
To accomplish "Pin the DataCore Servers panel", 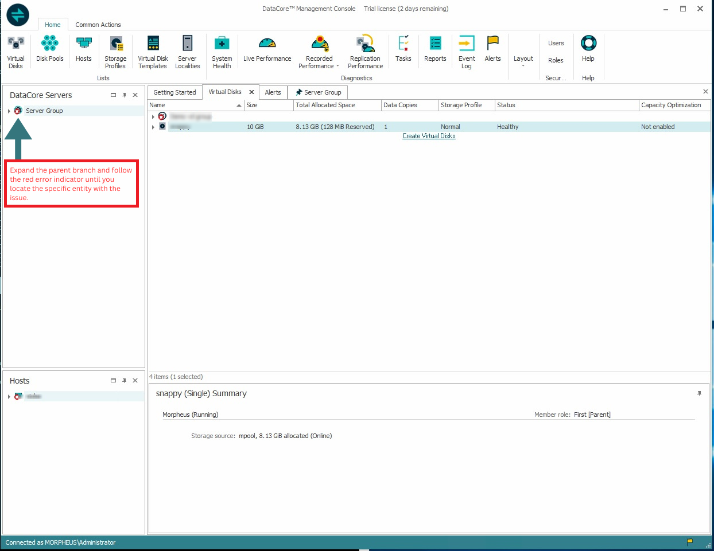I will (x=124, y=95).
